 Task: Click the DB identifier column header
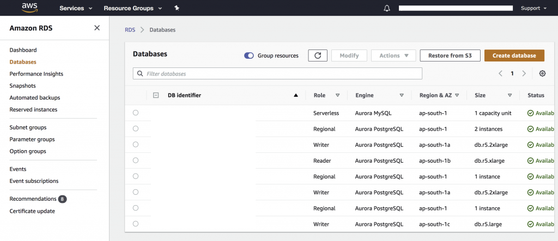184,95
